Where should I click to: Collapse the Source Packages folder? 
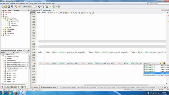click(x=3, y=18)
